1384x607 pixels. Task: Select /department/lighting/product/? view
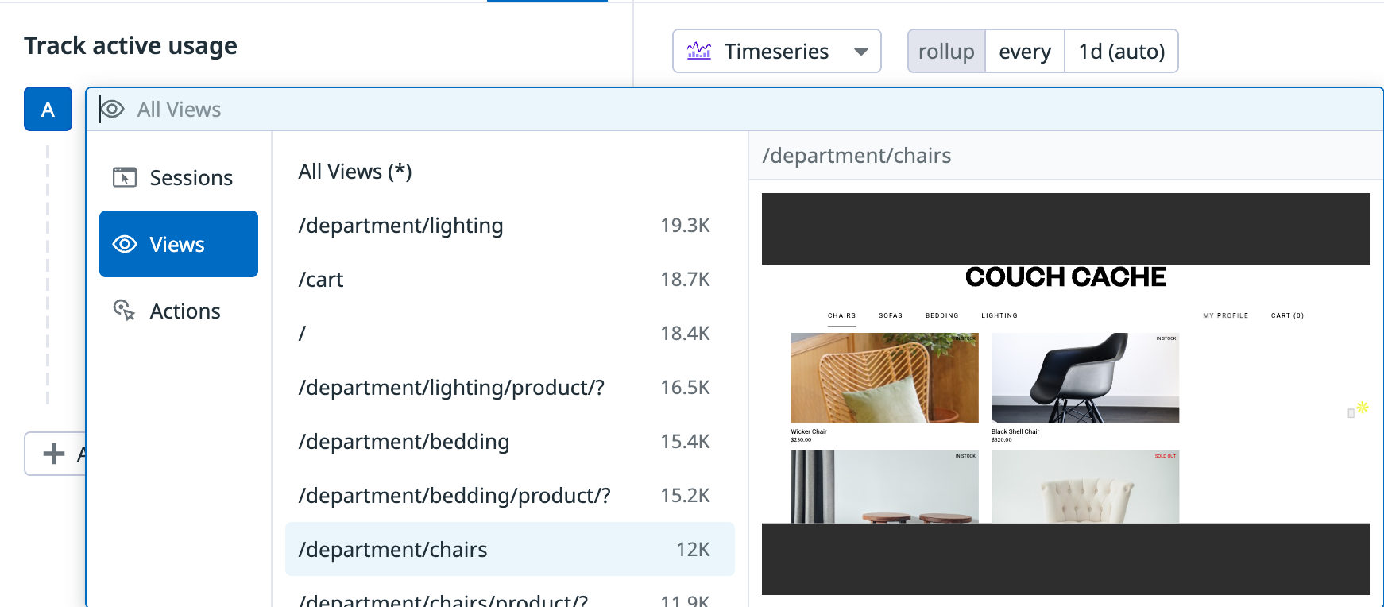(509, 387)
